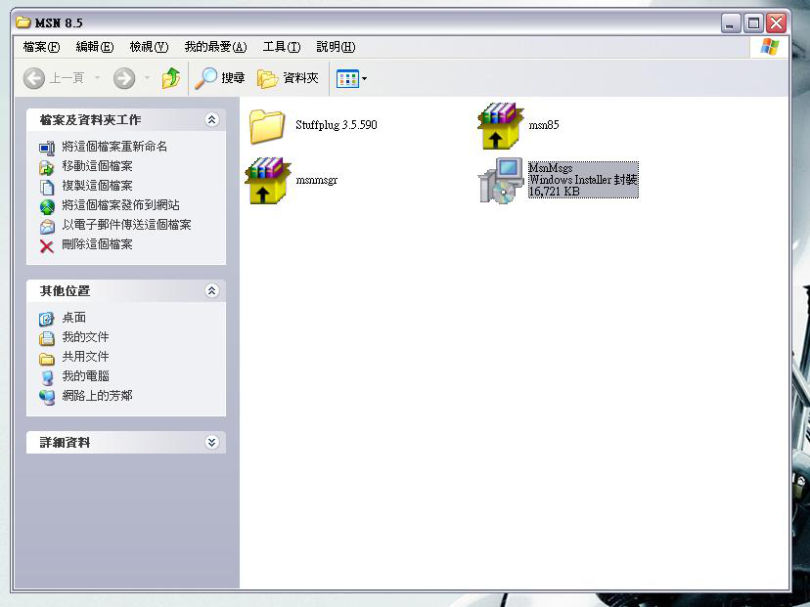Open the 檔案(F) menu
The width and height of the screenshot is (810, 607).
click(41, 47)
